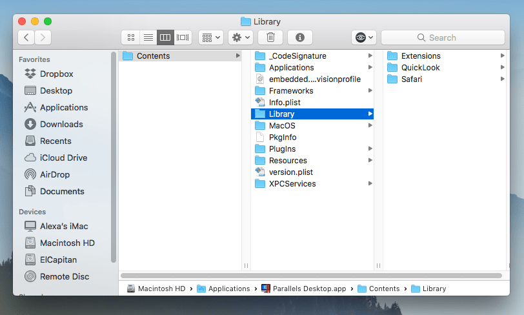Select Remote Disc in the sidebar
This screenshot has width=524, height=315.
point(57,276)
